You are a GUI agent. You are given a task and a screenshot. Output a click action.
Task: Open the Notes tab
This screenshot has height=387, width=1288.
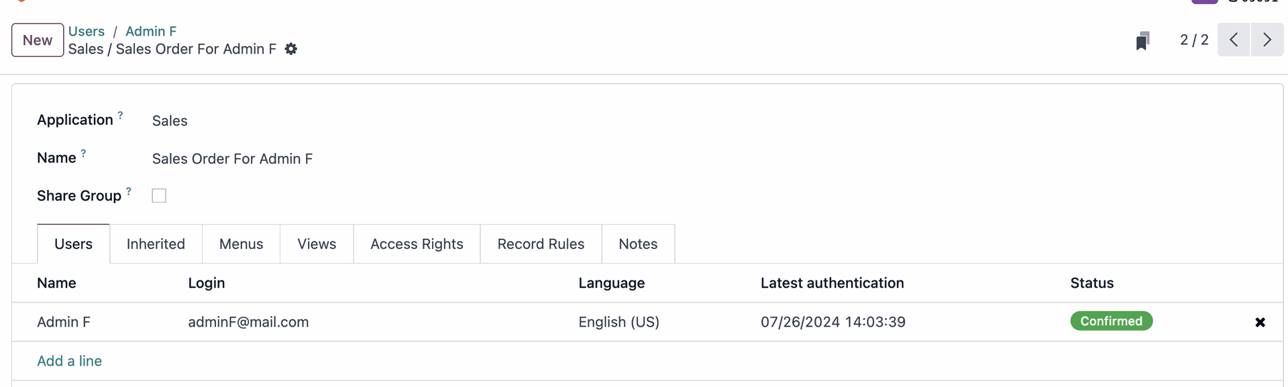[638, 244]
